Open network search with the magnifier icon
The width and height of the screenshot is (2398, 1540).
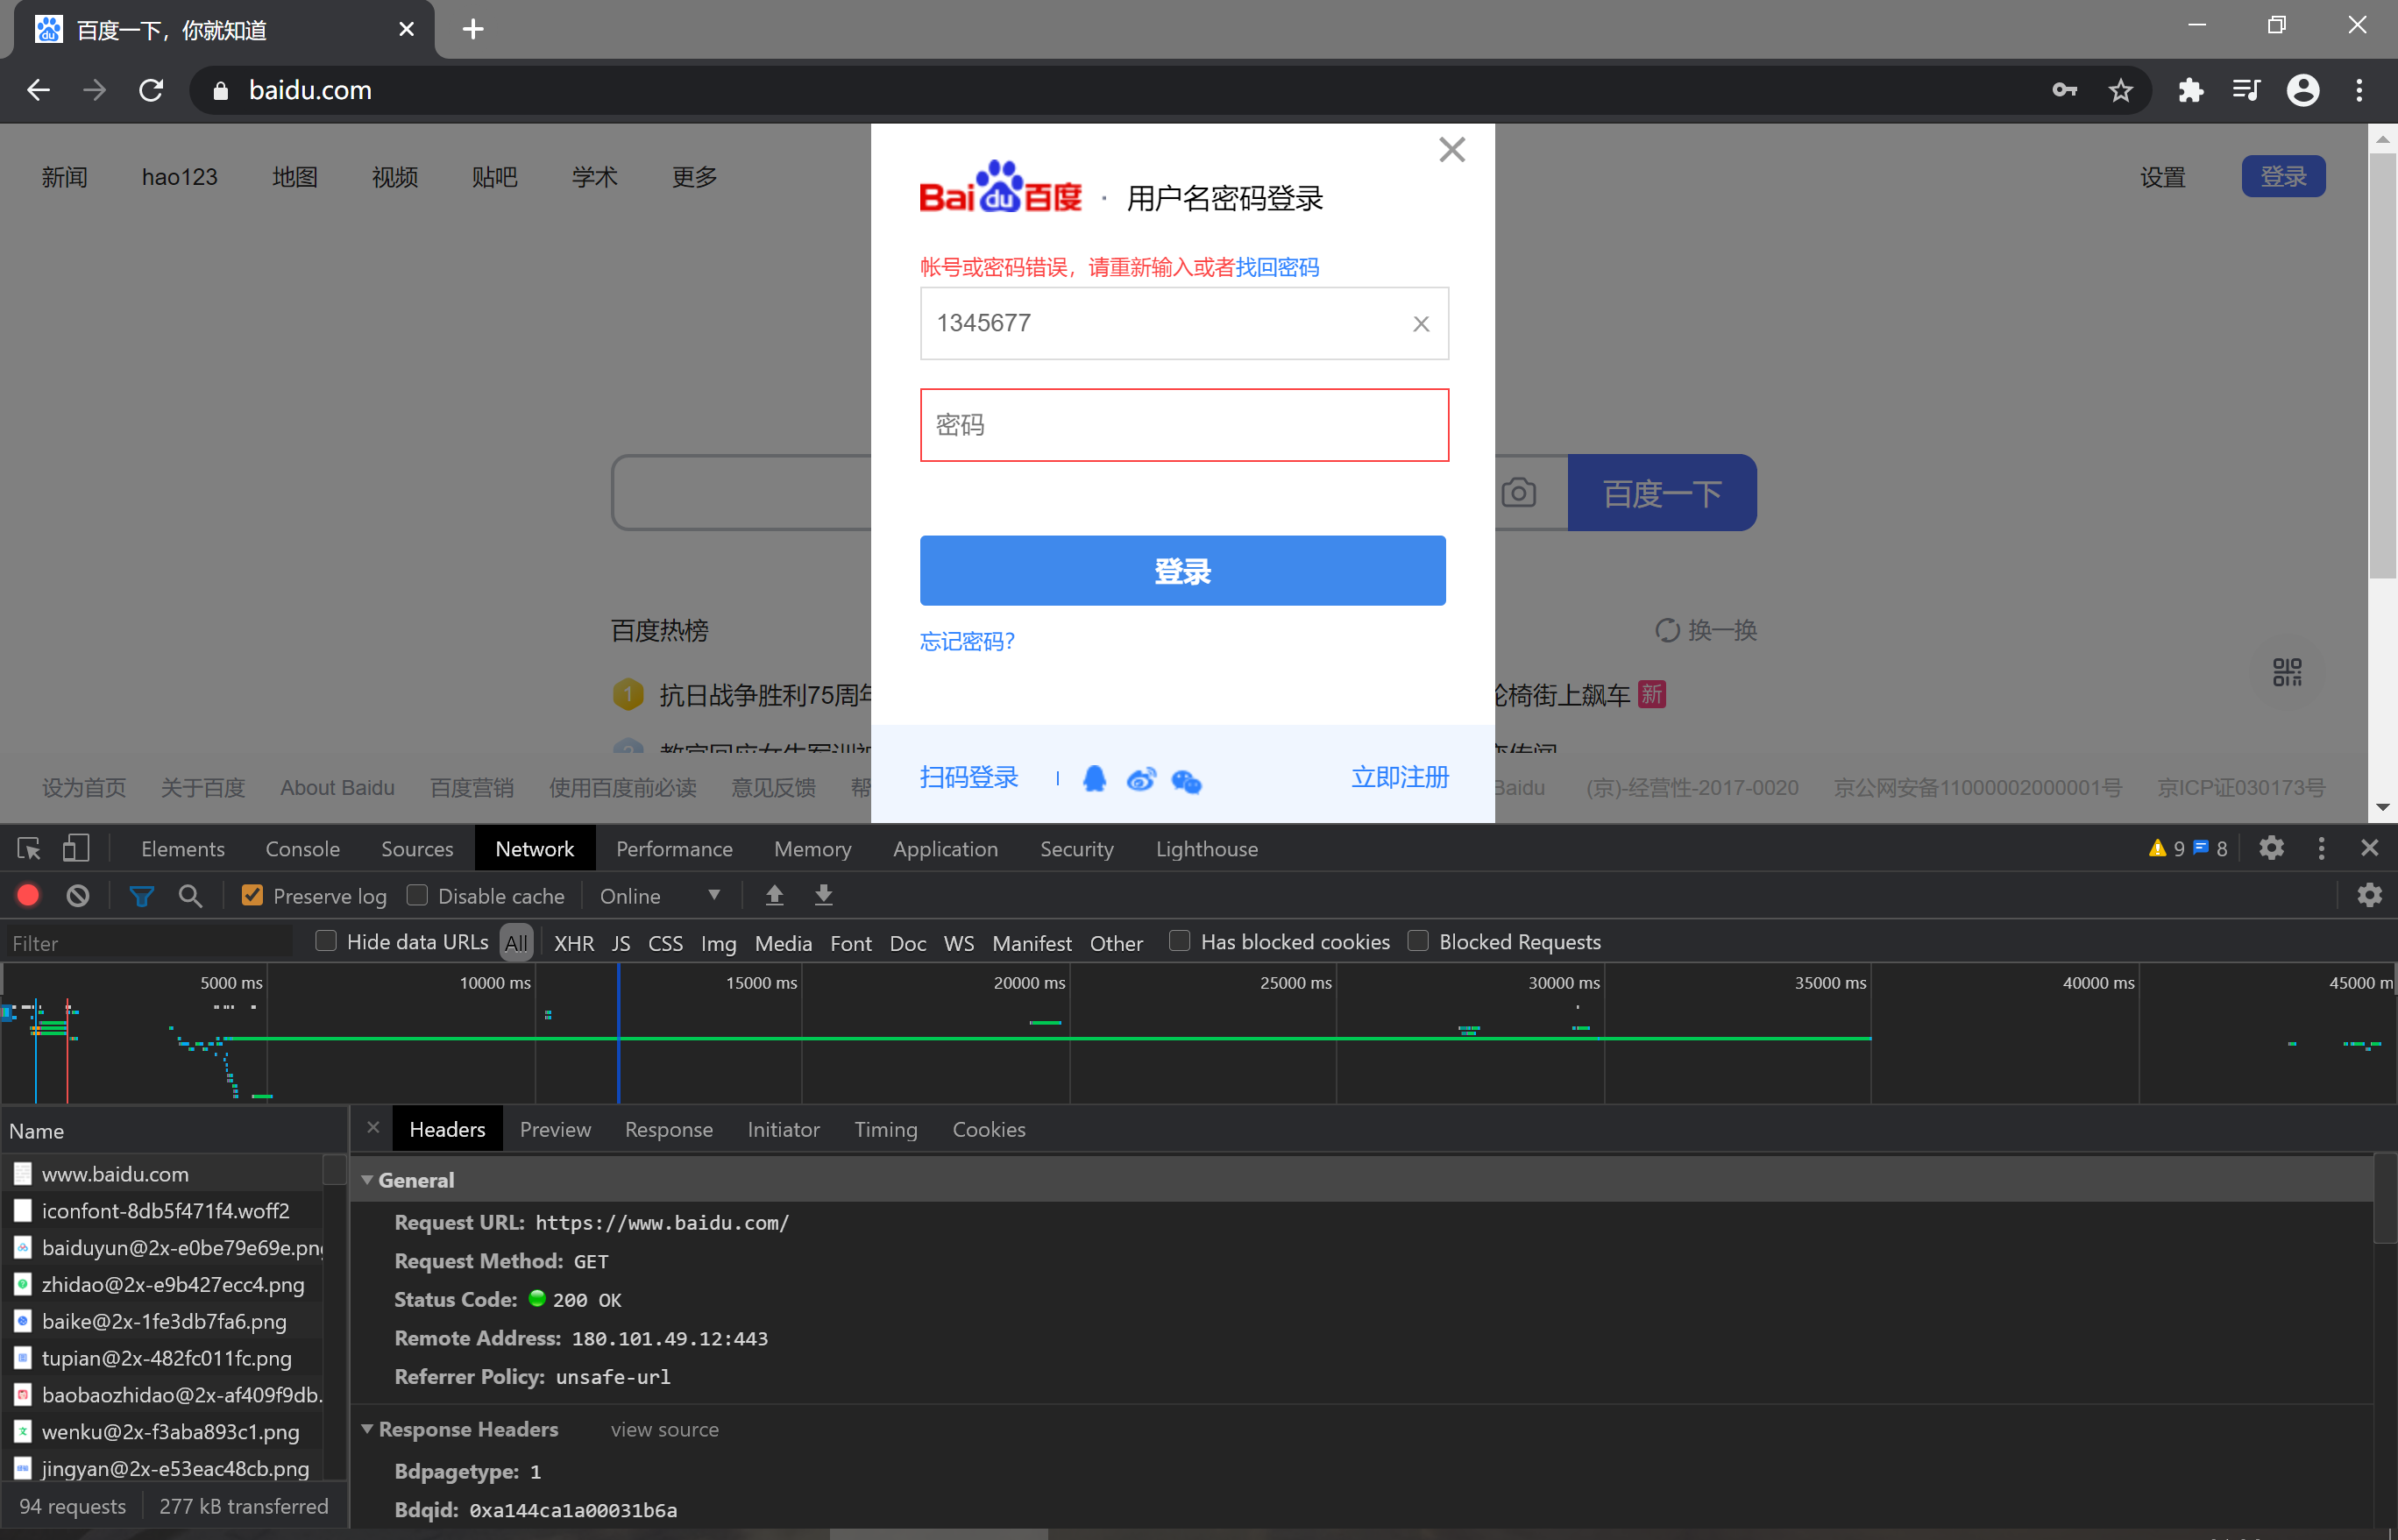tap(190, 896)
